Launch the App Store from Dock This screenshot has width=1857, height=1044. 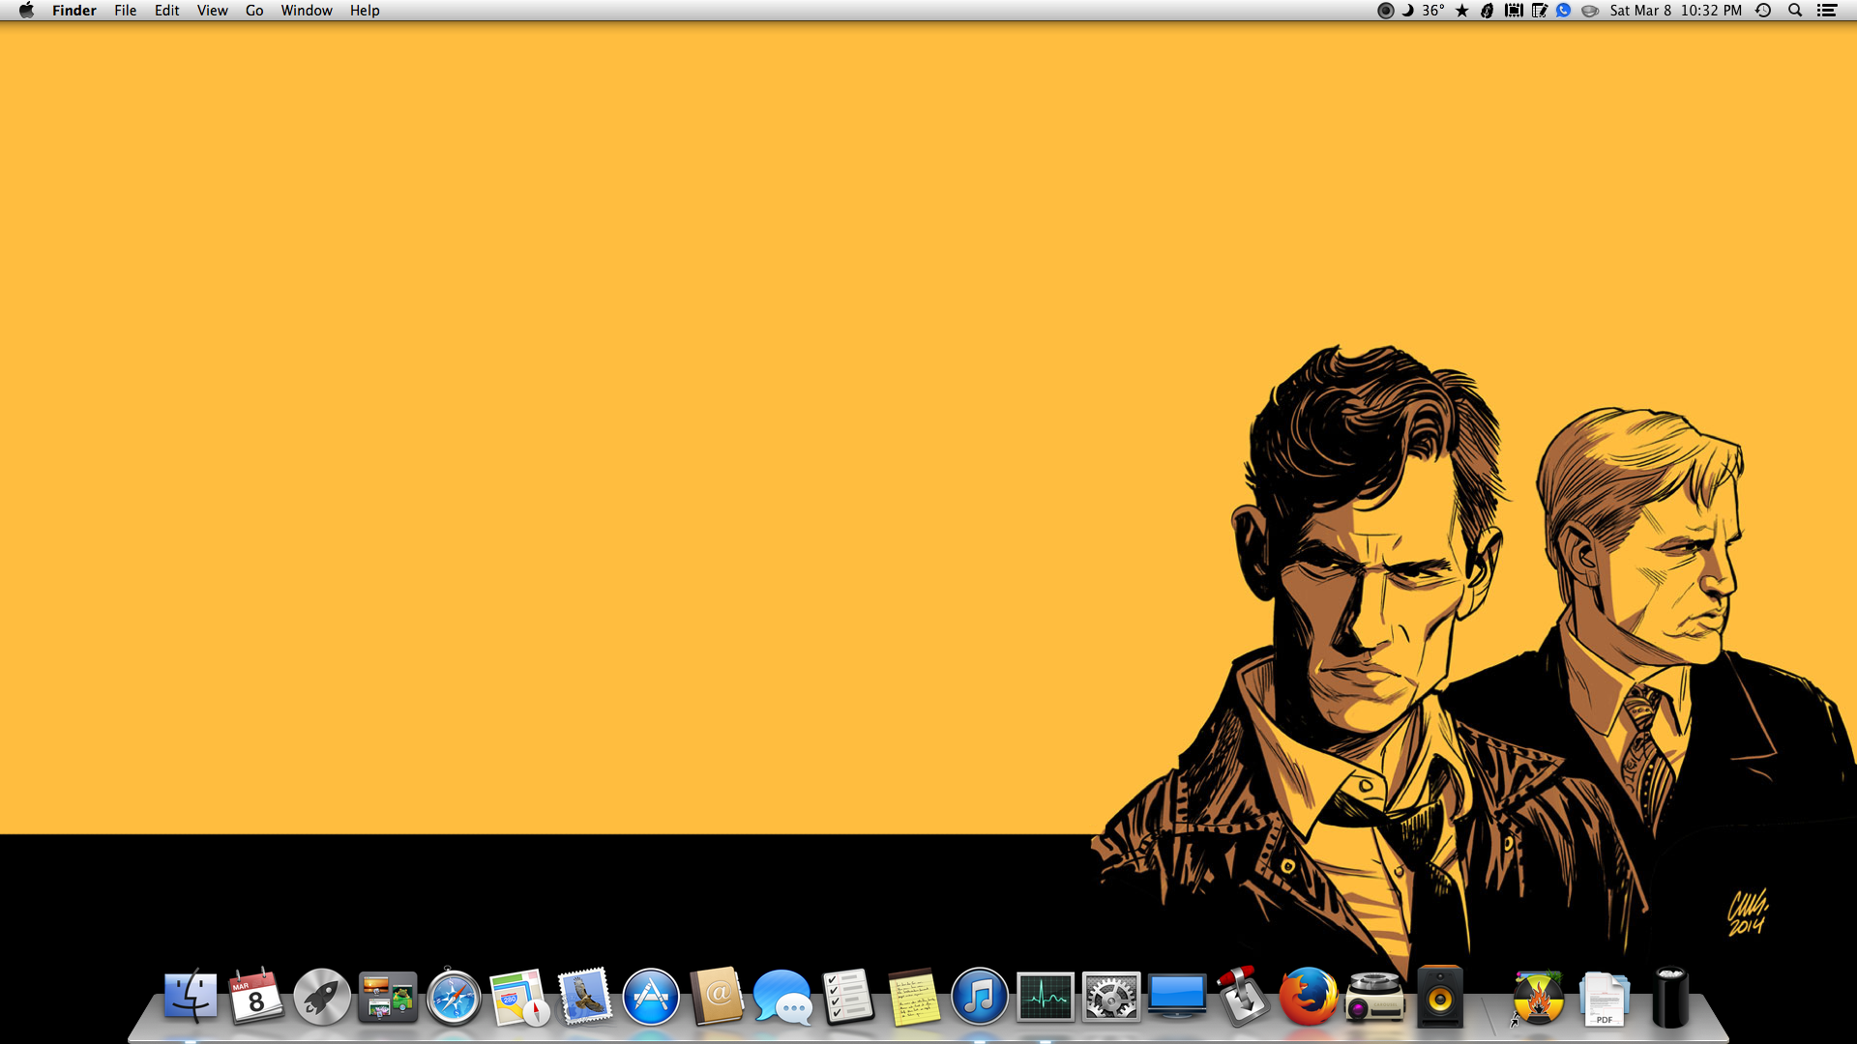coord(651,997)
